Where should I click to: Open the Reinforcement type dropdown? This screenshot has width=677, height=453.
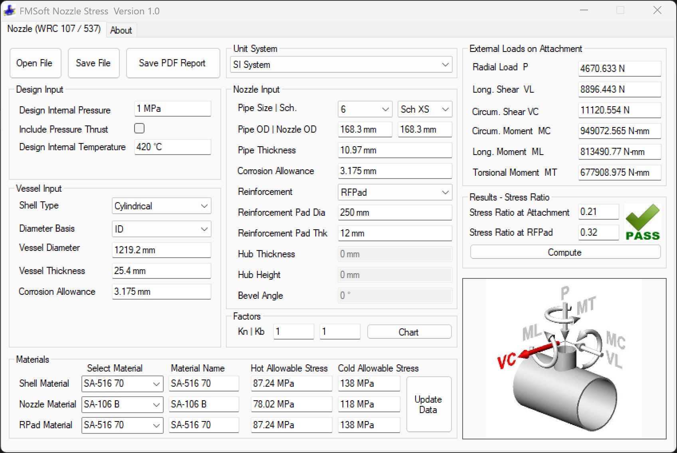394,193
